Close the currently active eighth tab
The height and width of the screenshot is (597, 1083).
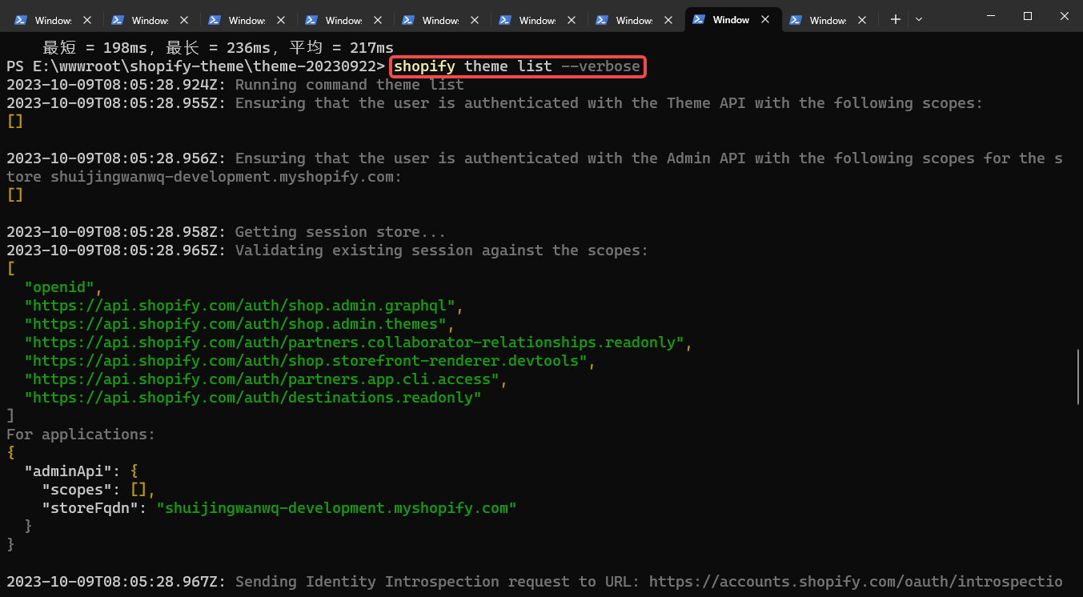pos(764,20)
